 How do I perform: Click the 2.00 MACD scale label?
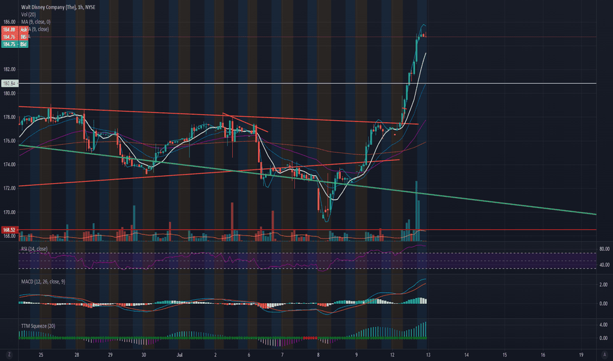(x=603, y=285)
